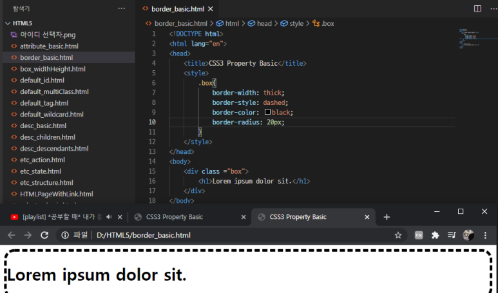498x293 pixels.
Task: View site information icon
Action: (x=65, y=235)
